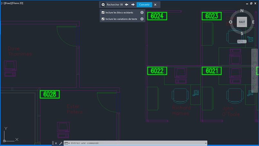259x146 pixels.
Task: Open the SCG coordinate system dropdown
Action: (242, 41)
